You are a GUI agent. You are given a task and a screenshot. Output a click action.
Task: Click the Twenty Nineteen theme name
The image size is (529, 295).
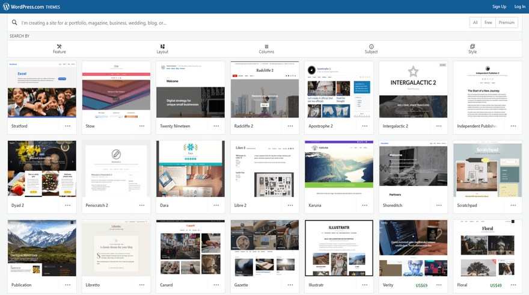175,126
